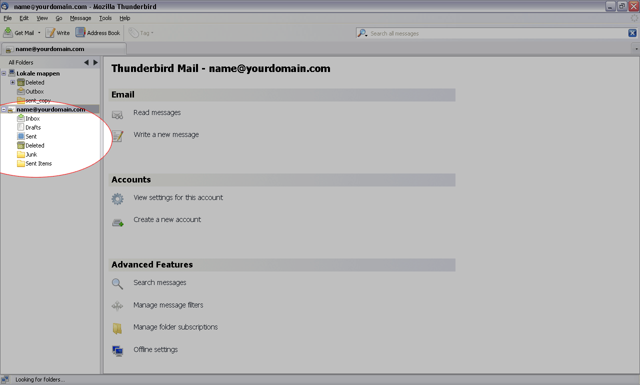The image size is (640, 385).
Task: Collapse the Lokale mappen folder tree
Action: point(4,73)
